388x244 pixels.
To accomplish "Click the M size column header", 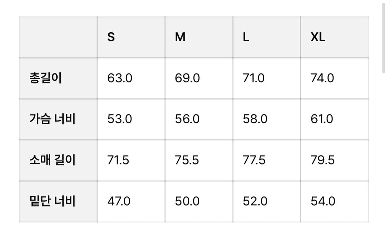I will pyautogui.click(x=180, y=37).
